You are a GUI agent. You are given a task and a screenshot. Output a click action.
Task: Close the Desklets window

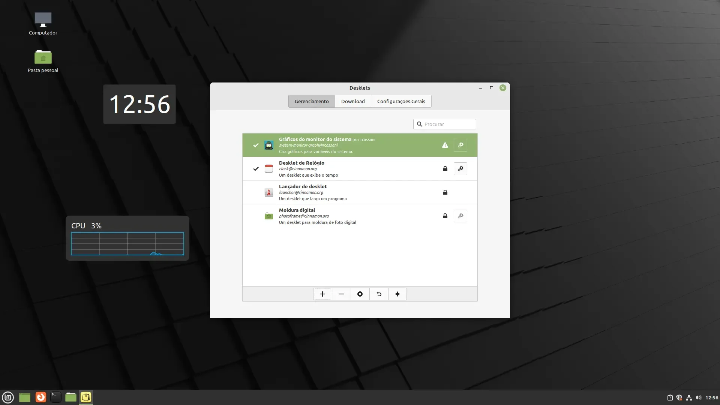point(503,88)
